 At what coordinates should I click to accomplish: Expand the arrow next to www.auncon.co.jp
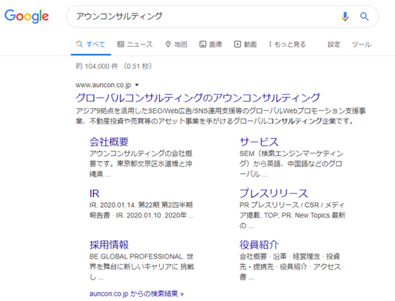137,85
